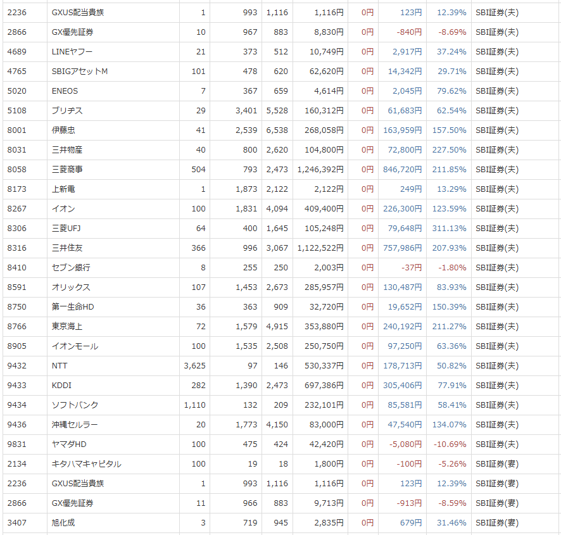Image resolution: width=561 pixels, height=535 pixels.
Task: Click stock code 4689
Action: [17, 52]
